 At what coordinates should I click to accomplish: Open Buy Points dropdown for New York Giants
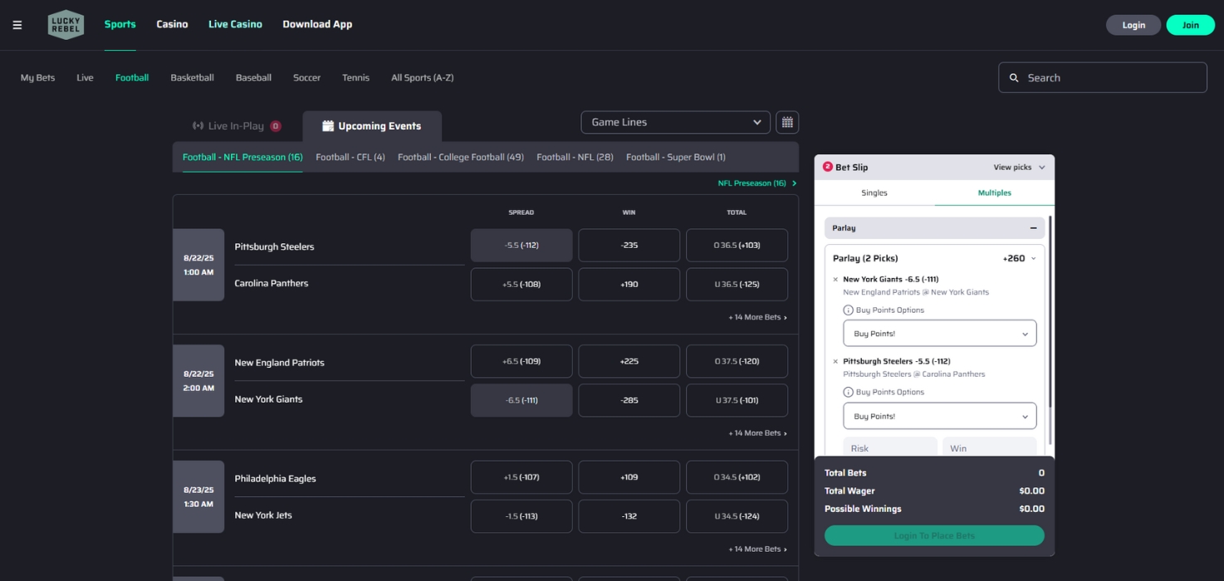tap(940, 334)
